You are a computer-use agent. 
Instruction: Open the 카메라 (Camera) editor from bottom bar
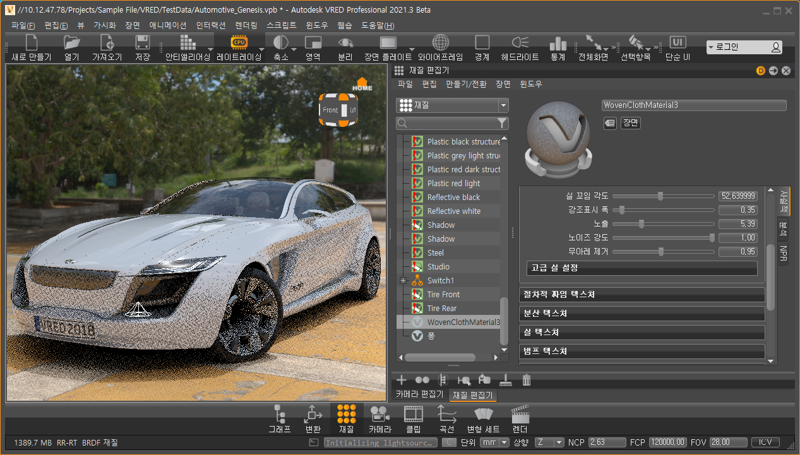[379, 419]
